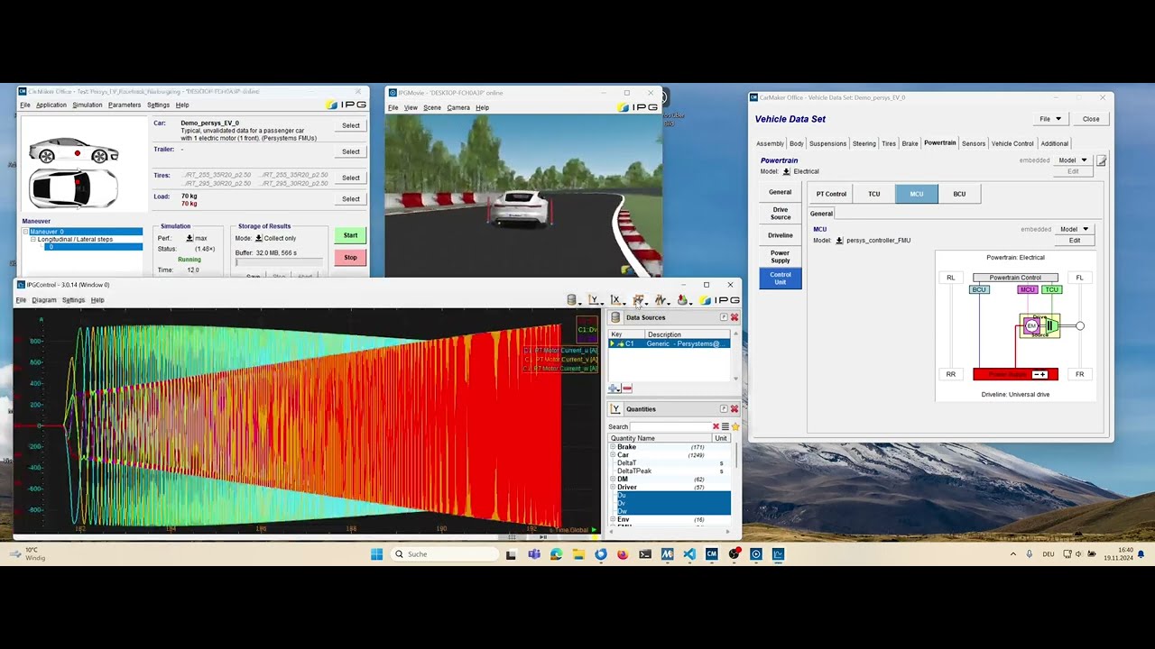Expand the Brake quantity group

click(613, 447)
